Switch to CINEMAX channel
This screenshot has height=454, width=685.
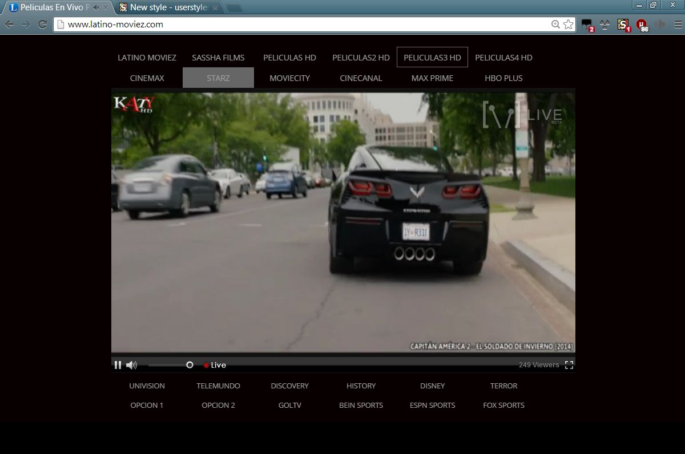(147, 78)
